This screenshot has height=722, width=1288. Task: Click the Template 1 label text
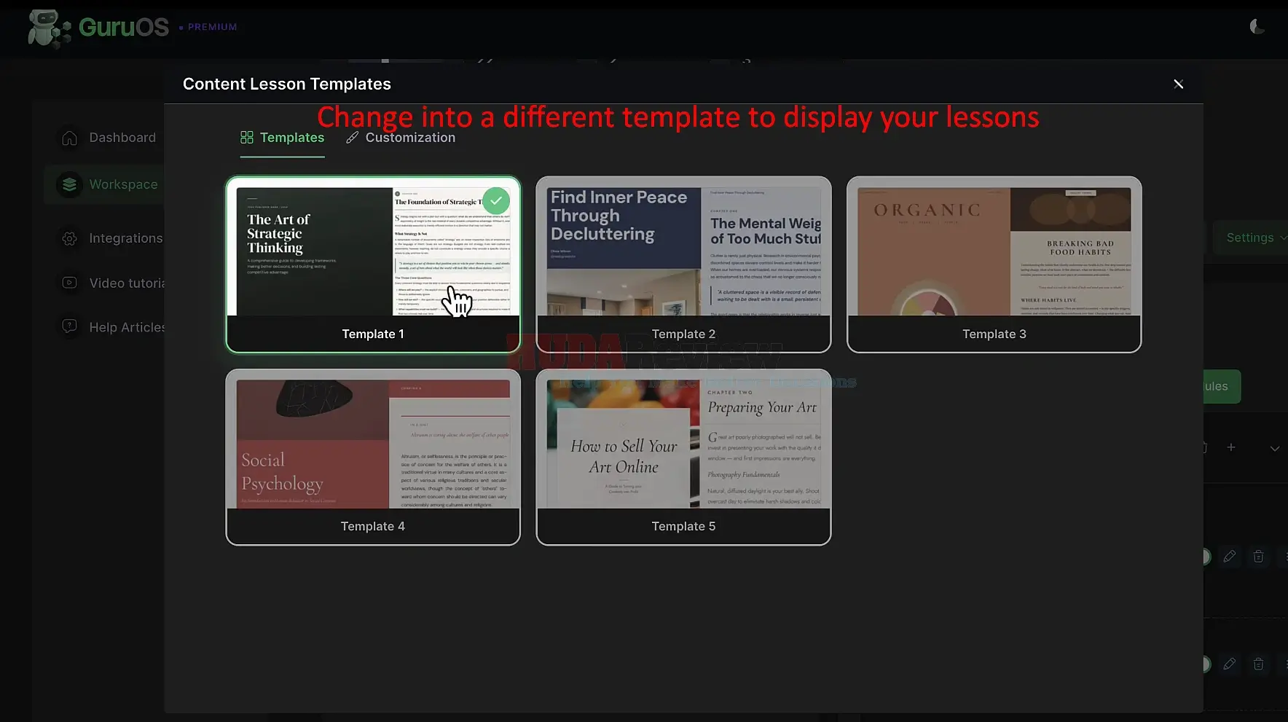[x=373, y=334]
